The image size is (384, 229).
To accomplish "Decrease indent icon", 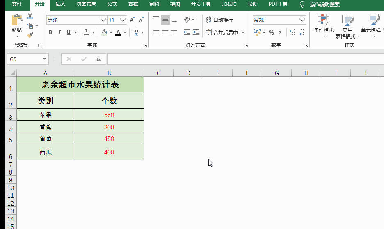I will pos(187,32).
